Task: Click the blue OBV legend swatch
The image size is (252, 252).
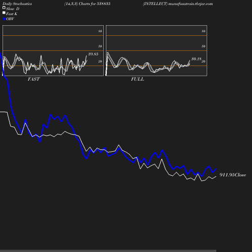Action: pyautogui.click(x=4, y=19)
